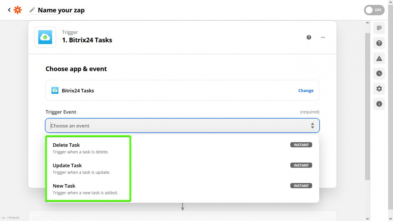The height and width of the screenshot is (221, 393).
Task: Click the 'Choose app & event' heading
Action: (x=76, y=69)
